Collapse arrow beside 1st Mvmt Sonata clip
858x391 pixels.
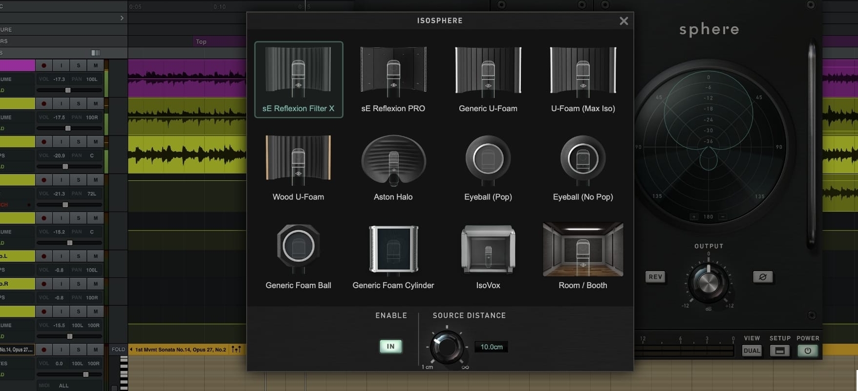(131, 349)
